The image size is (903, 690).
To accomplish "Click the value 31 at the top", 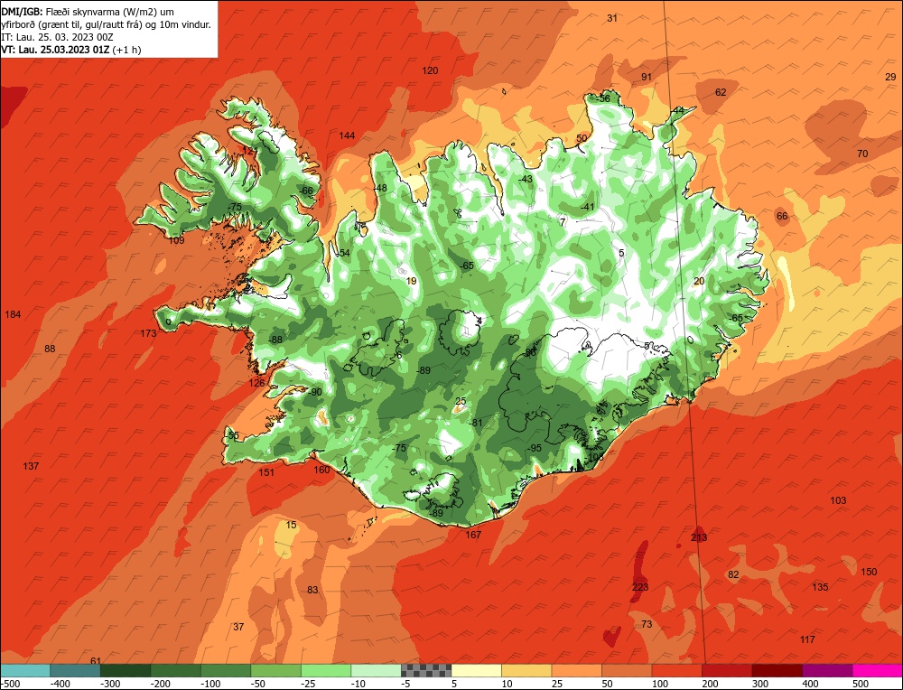I will pos(612,18).
